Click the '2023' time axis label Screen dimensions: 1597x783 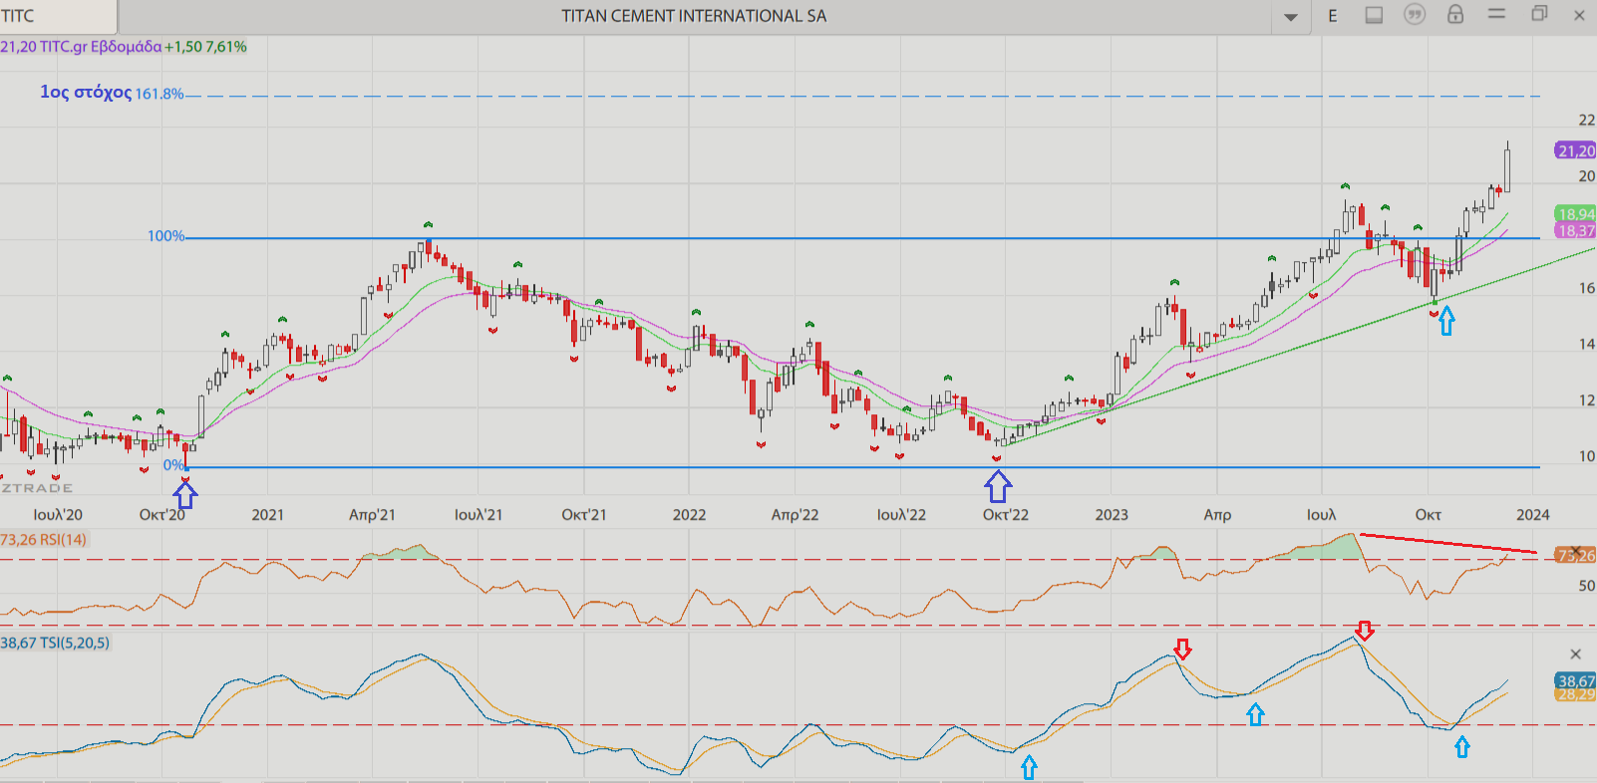coord(1112,515)
